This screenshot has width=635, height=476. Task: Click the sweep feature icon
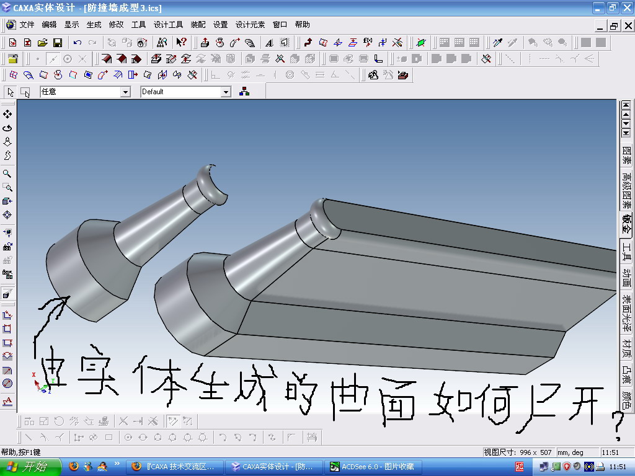point(235,43)
